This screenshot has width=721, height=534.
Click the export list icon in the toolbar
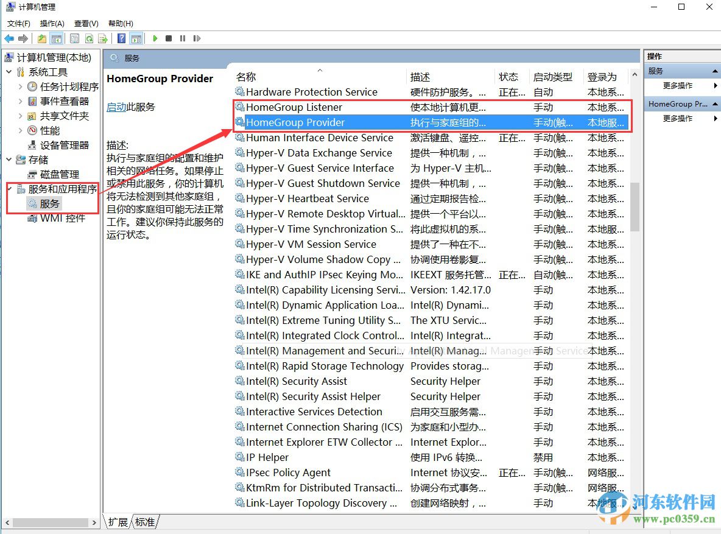click(102, 38)
